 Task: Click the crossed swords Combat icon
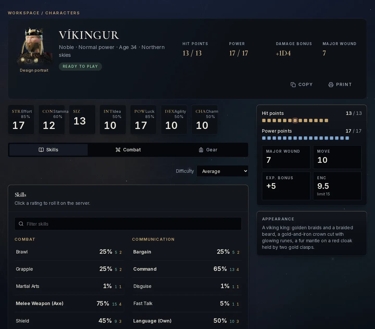tap(118, 150)
